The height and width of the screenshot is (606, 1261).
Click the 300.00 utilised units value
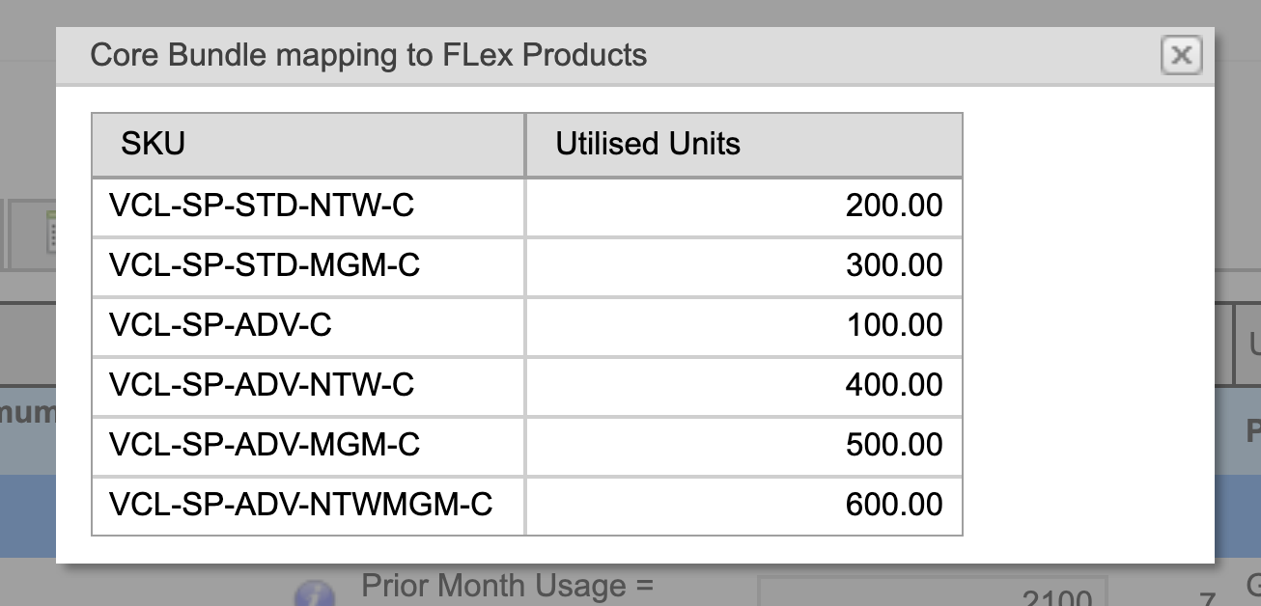pyautogui.click(x=894, y=265)
